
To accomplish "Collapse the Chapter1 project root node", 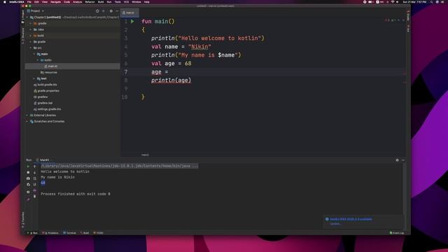I will [x=27, y=17].
